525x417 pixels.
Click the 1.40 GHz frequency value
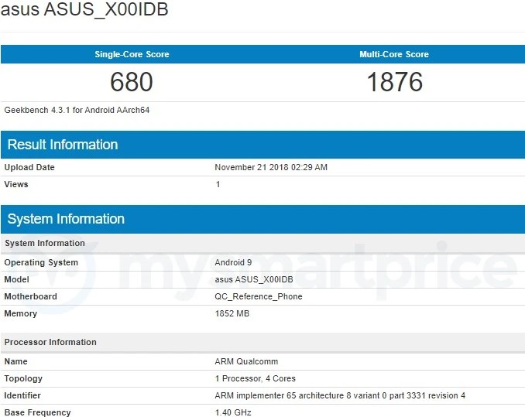(233, 412)
